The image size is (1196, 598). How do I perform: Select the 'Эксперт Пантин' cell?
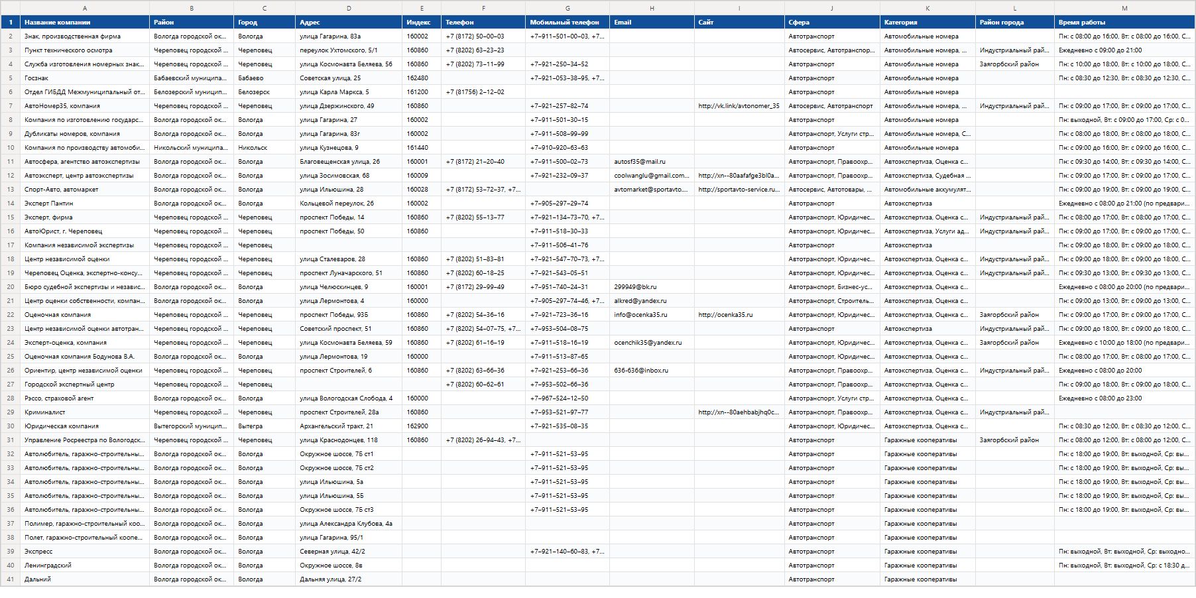point(85,204)
